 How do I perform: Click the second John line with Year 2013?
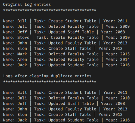pyautogui.click(x=65, y=109)
